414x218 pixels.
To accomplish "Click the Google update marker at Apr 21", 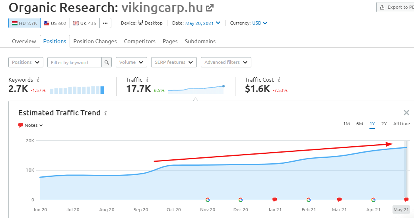I will point(373,200).
